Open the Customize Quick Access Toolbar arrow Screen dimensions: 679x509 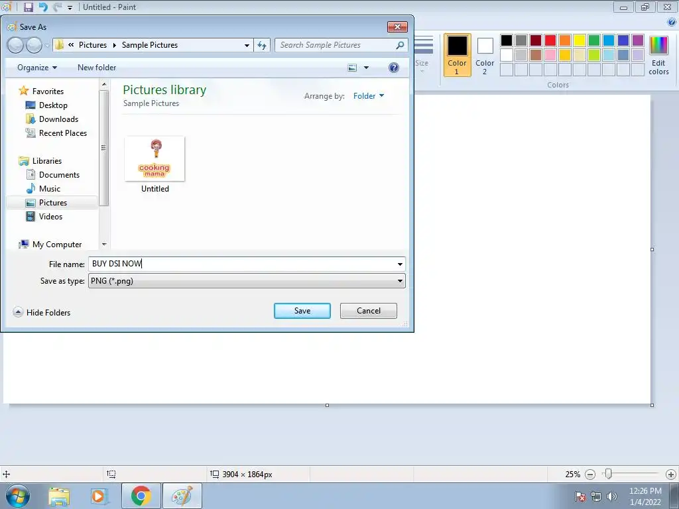click(70, 8)
